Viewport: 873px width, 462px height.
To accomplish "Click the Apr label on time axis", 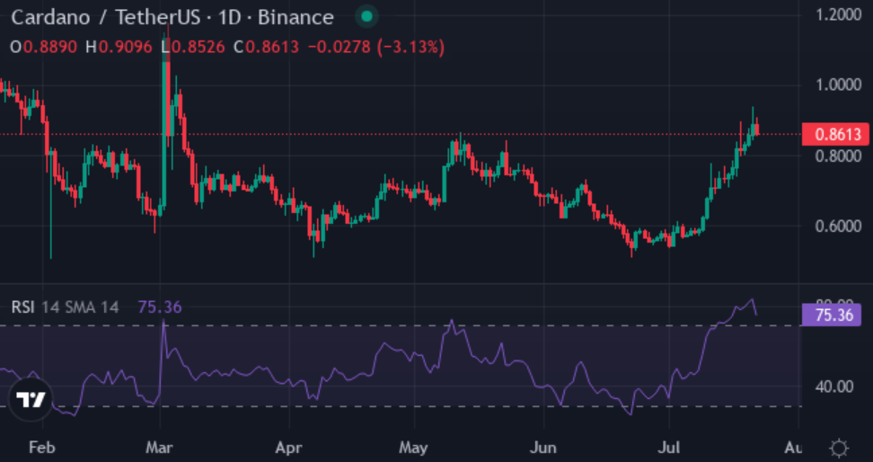I will [290, 448].
